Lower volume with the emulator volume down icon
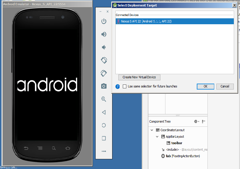The width and height of the screenshot is (240, 169). click(104, 47)
